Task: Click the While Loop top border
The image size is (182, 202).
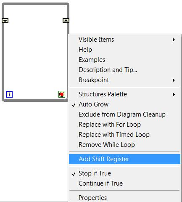Action: (x=35, y=4)
